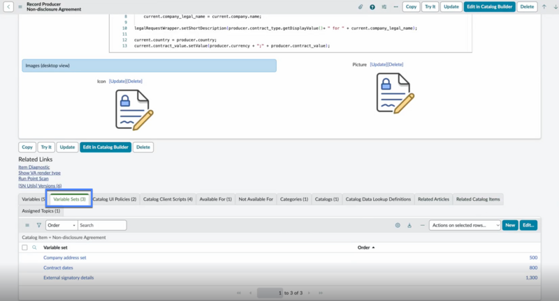
Task: Click the Picture document image
Action: pos(395,93)
